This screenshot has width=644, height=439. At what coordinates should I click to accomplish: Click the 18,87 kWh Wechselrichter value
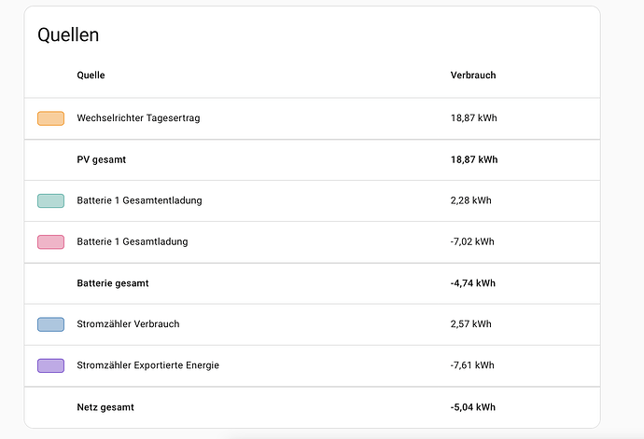point(473,118)
